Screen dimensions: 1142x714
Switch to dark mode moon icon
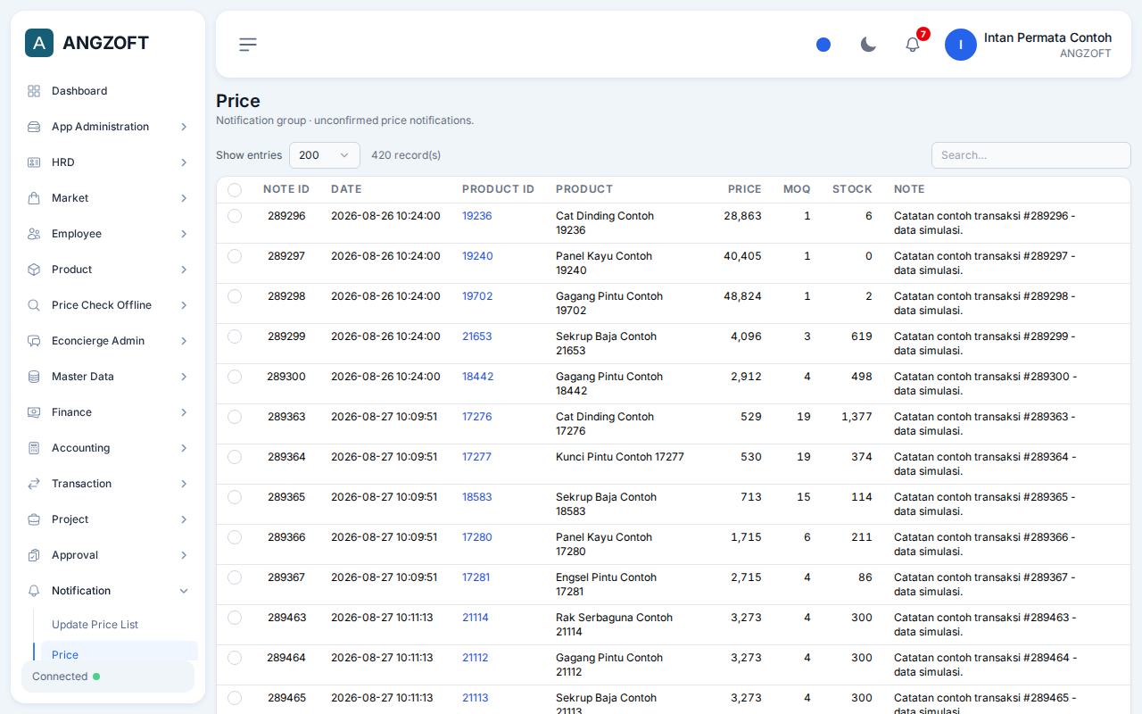coord(868,45)
